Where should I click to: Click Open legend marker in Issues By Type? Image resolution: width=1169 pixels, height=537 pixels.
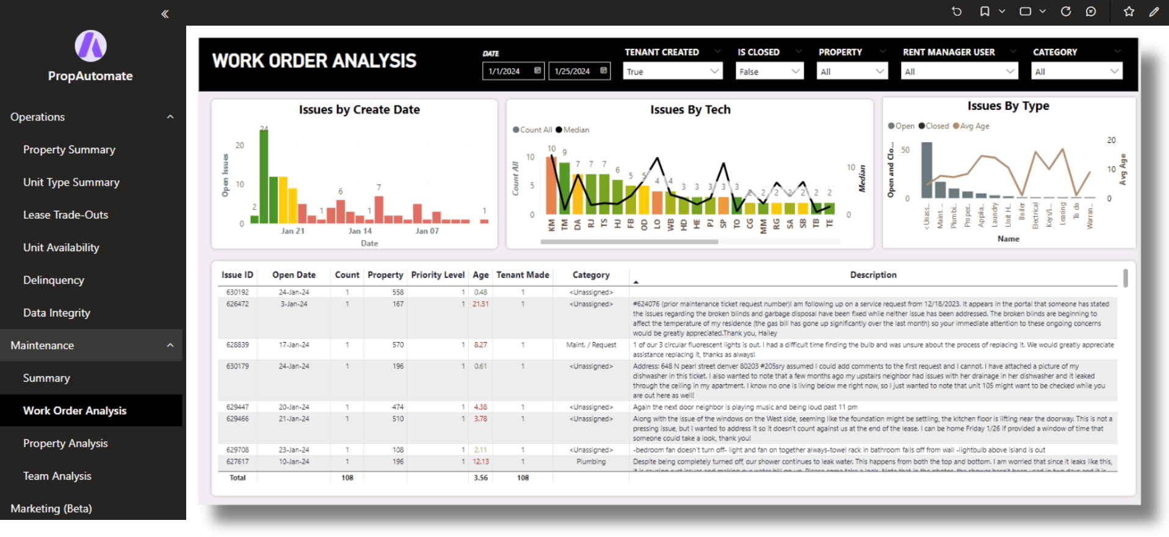tap(891, 126)
